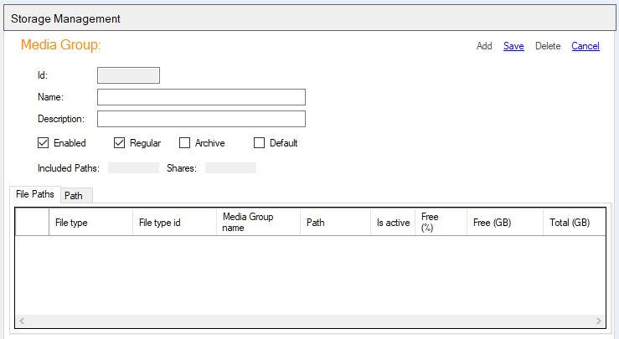Viewport: 619px width, 339px height.
Task: Click the Shares value box
Action: (x=230, y=168)
